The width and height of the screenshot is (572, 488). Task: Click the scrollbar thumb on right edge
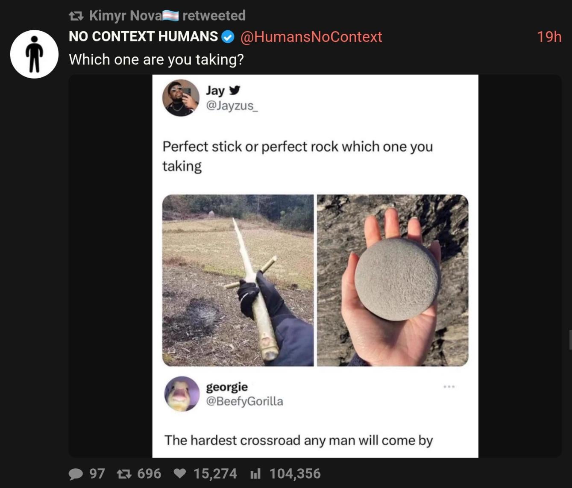click(x=570, y=340)
